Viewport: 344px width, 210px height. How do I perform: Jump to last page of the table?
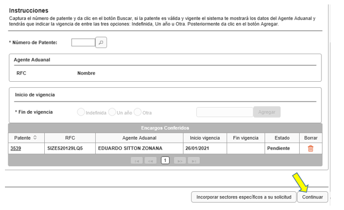pos(194,161)
